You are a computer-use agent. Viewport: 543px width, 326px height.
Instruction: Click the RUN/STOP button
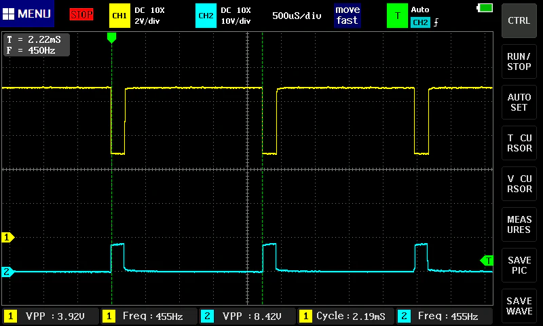pos(519,62)
